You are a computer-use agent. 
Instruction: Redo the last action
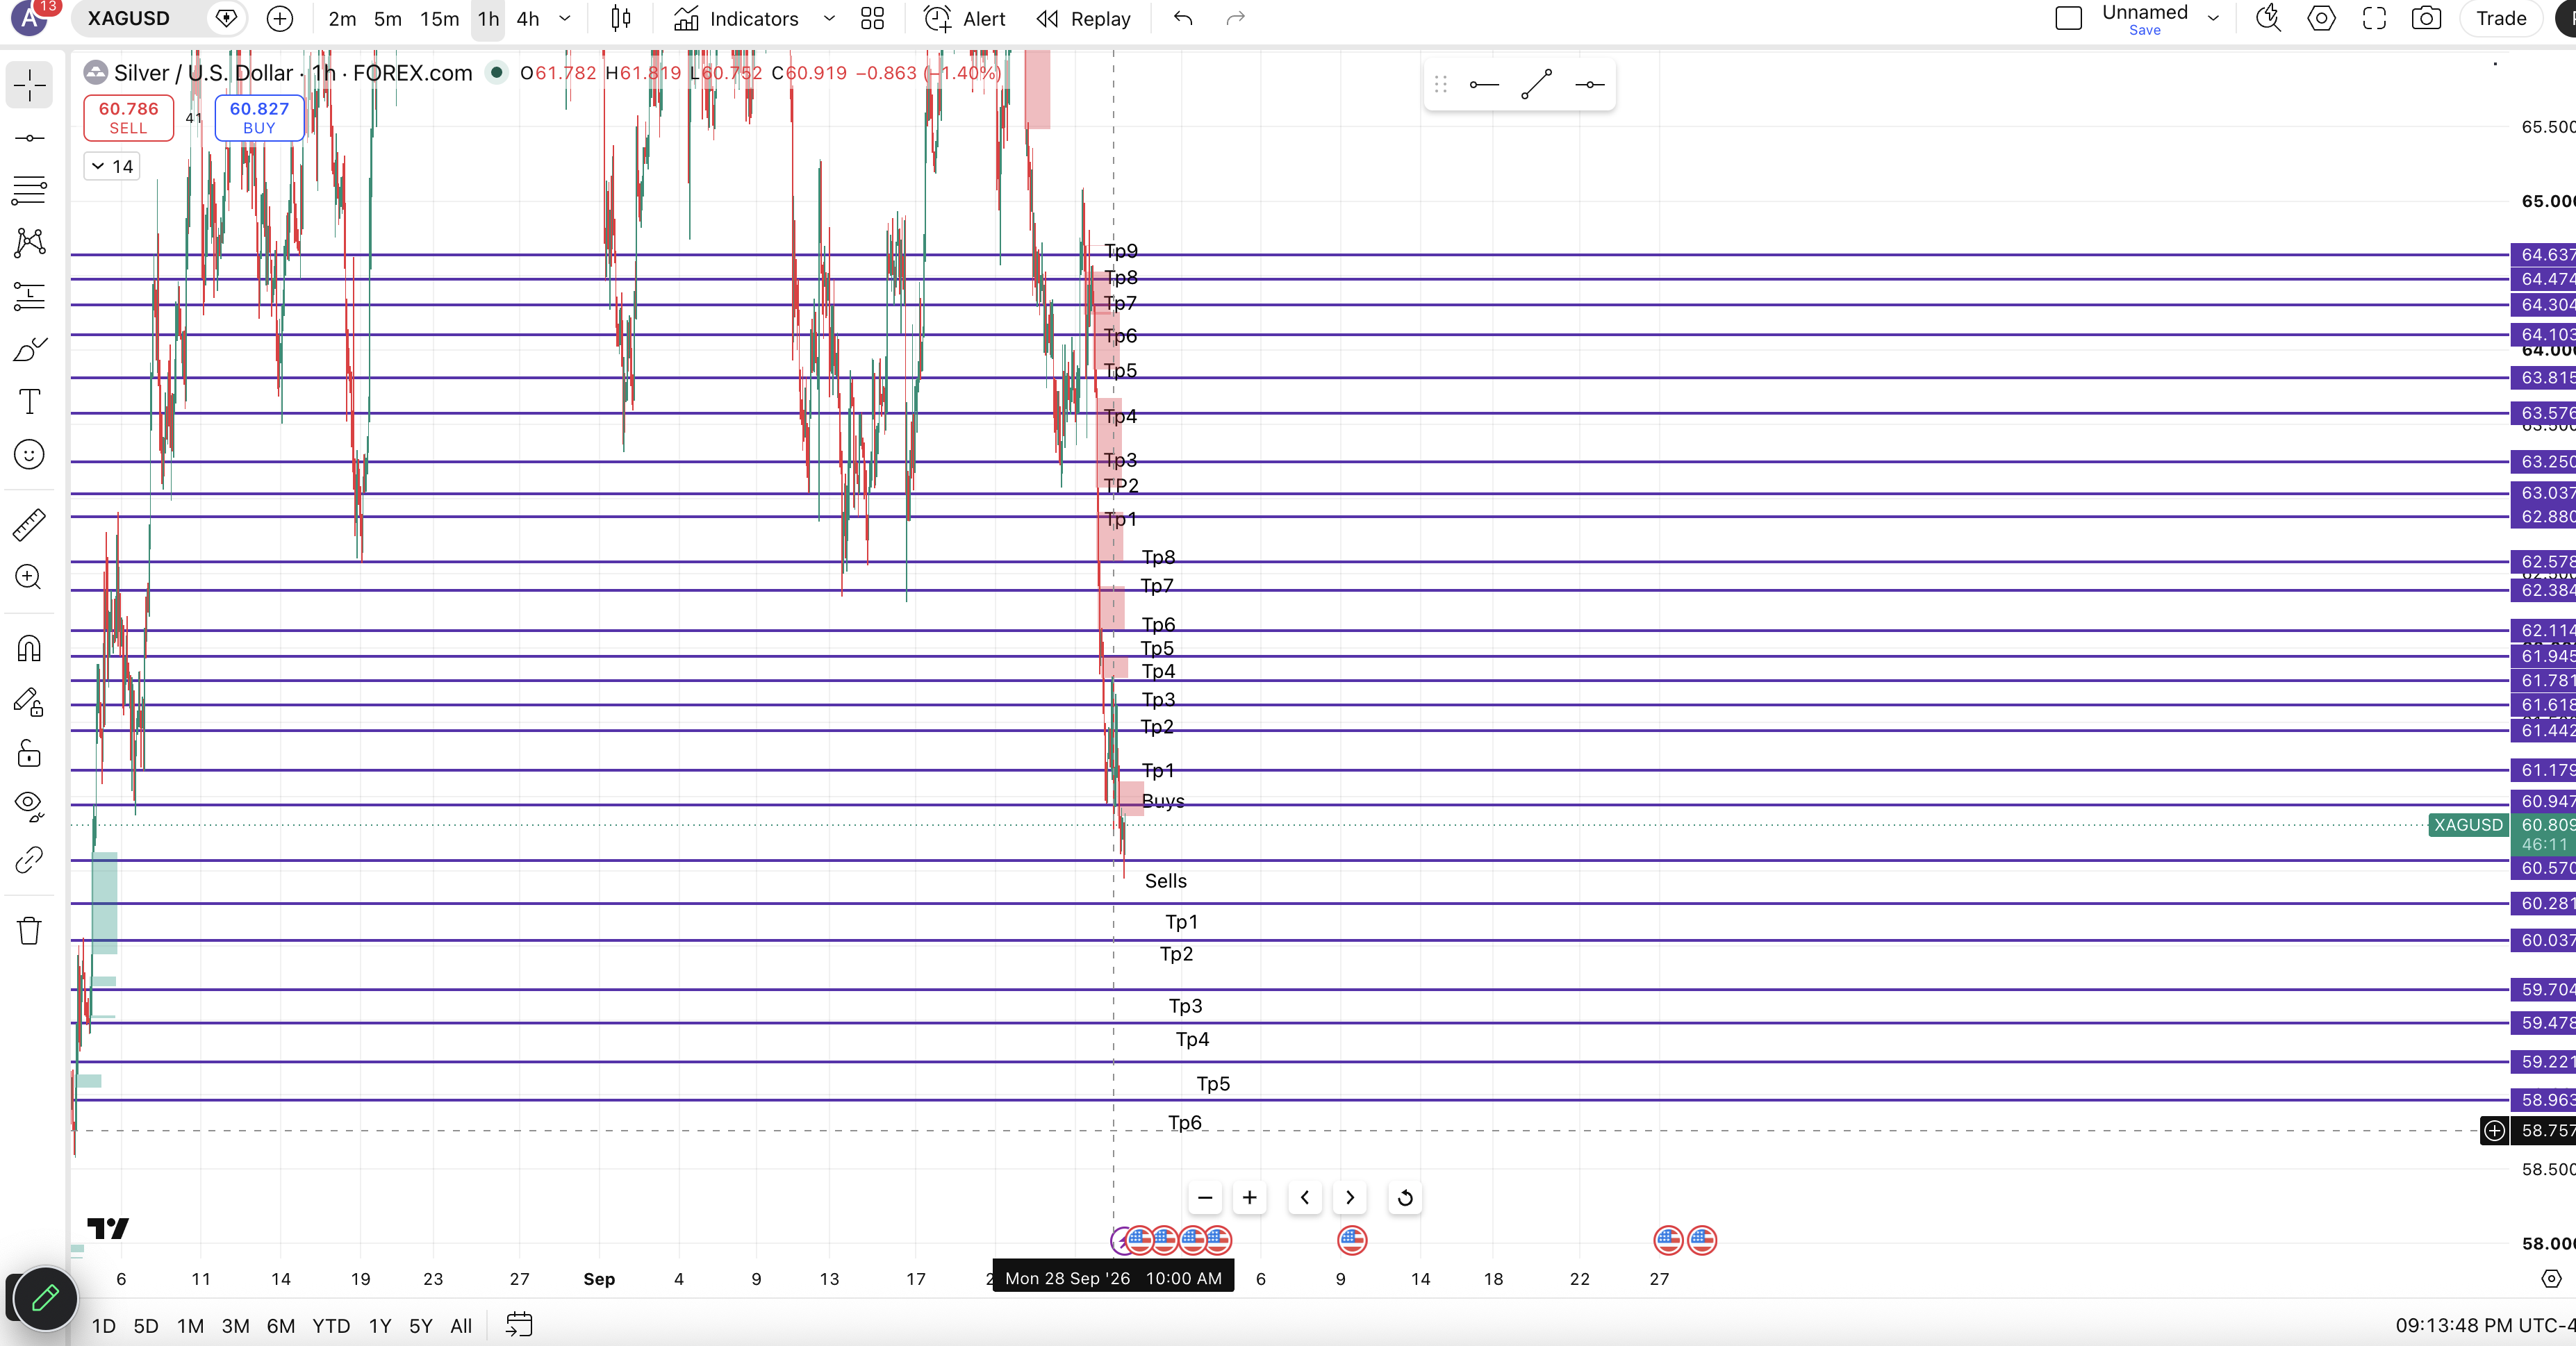(x=1236, y=18)
